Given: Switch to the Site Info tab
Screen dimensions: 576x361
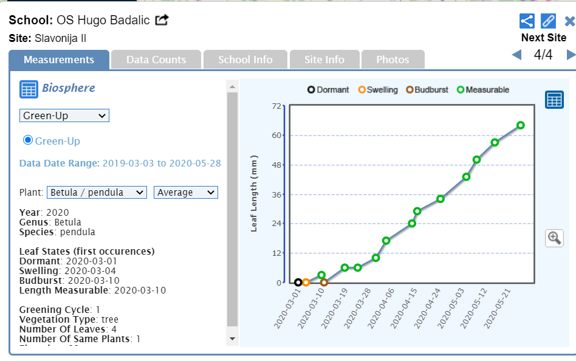Looking at the screenshot, I should 324,60.
